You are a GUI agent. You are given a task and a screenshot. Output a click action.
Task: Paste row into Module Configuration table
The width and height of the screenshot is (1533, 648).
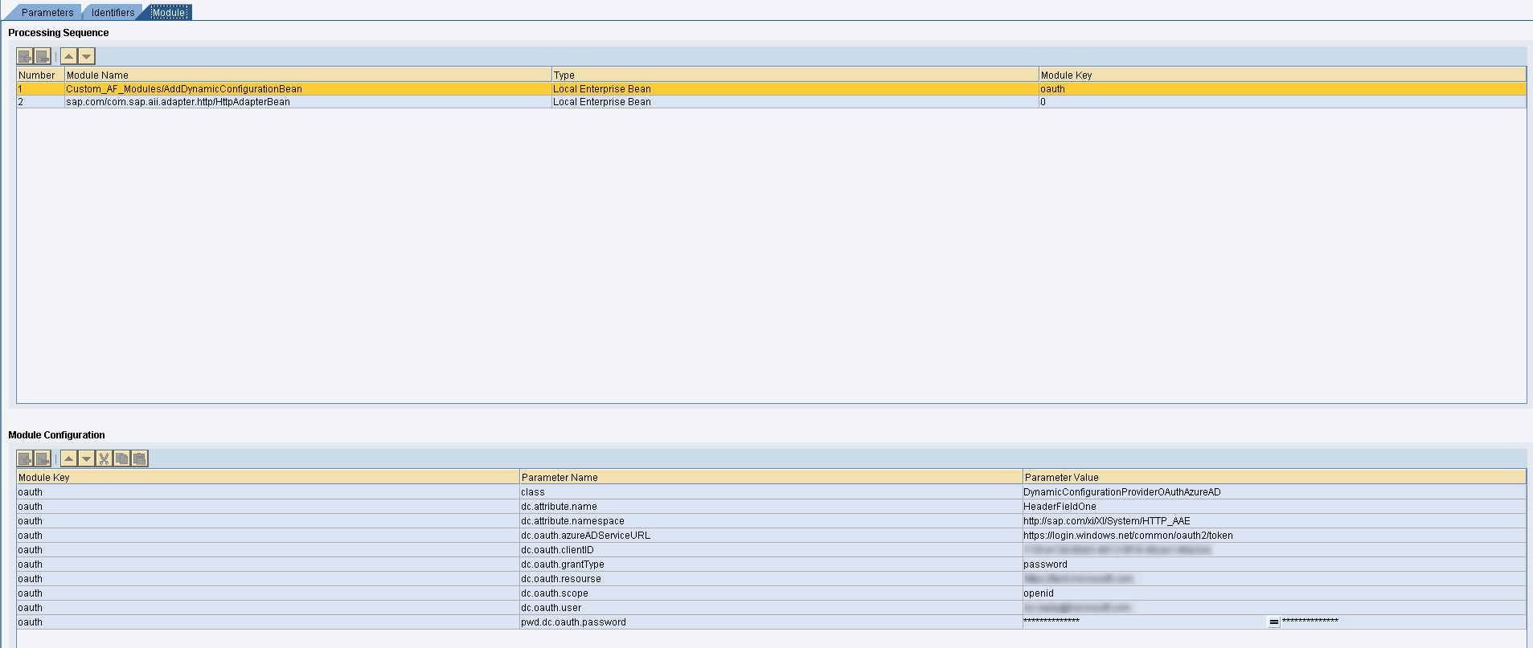click(139, 458)
